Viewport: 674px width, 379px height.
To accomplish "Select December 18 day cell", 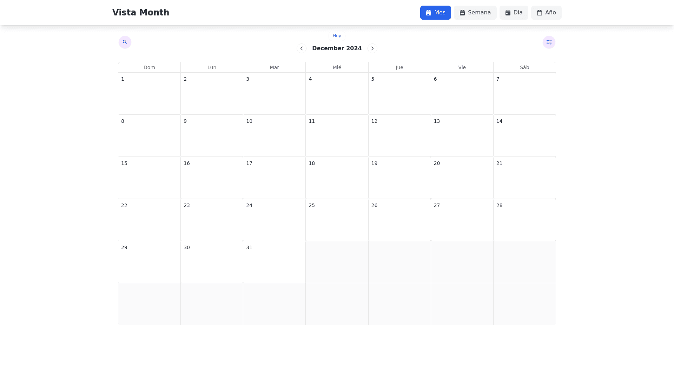I will click(337, 178).
